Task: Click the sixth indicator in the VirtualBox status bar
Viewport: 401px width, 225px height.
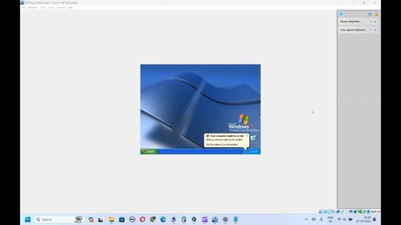Action: 343,211
